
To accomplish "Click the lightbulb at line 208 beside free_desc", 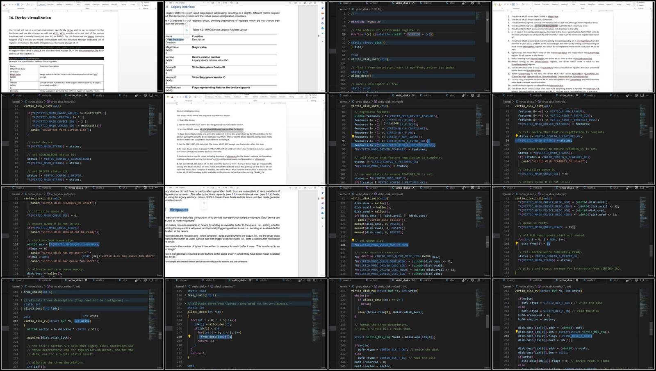I will pos(189,337).
